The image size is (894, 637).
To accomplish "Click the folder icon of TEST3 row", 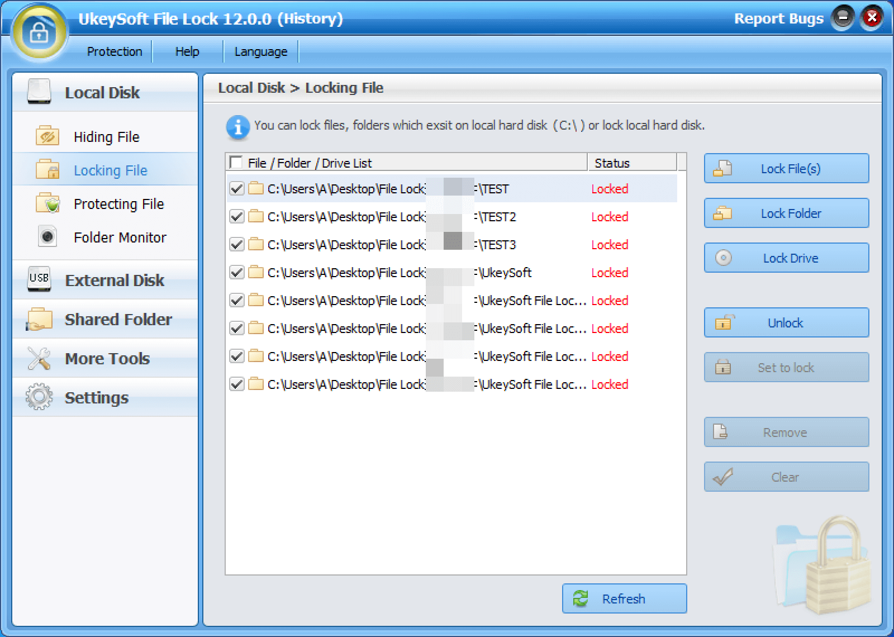I will [x=256, y=244].
